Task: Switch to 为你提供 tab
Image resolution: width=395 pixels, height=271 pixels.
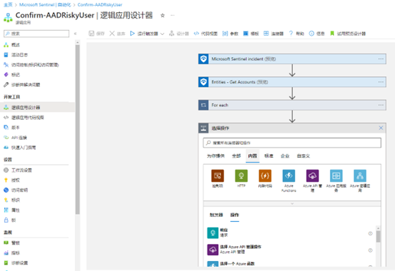Action: click(215, 156)
